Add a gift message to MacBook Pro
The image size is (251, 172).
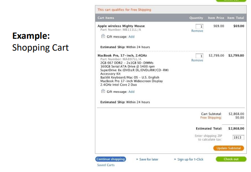(x=132, y=91)
